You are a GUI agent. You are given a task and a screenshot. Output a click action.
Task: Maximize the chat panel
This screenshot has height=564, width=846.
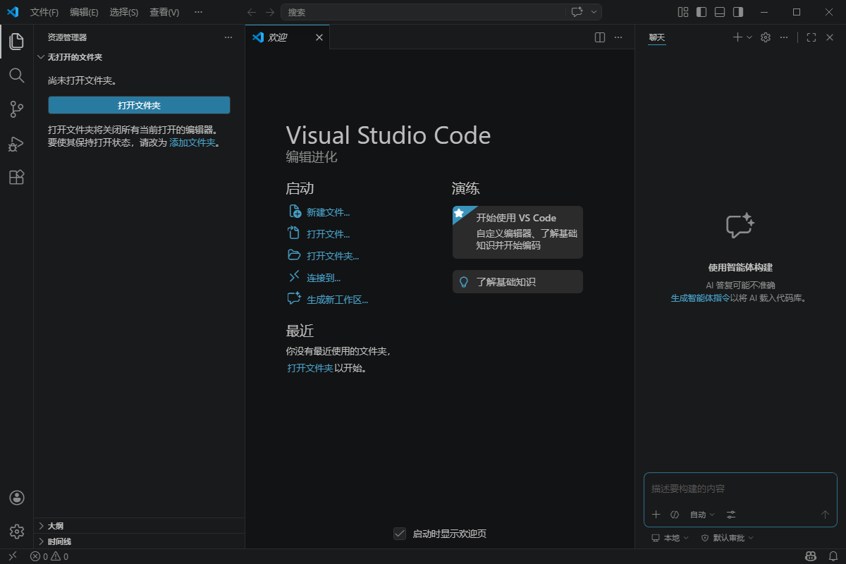coord(811,37)
